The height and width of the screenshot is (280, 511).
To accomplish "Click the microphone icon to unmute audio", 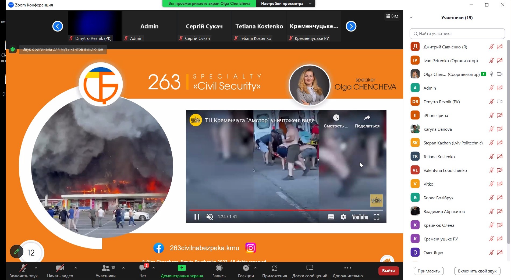I will pyautogui.click(x=23, y=268).
